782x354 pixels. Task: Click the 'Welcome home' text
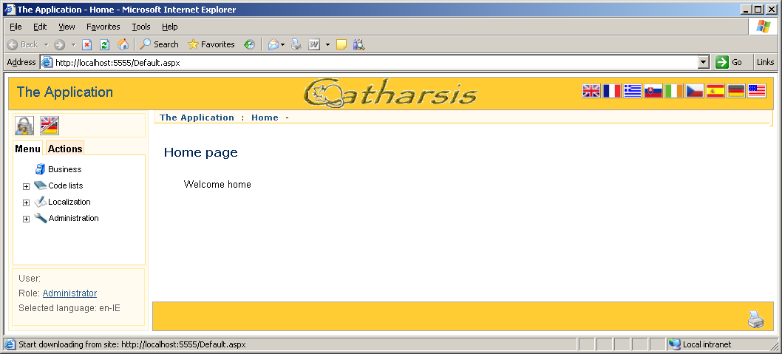tap(217, 185)
